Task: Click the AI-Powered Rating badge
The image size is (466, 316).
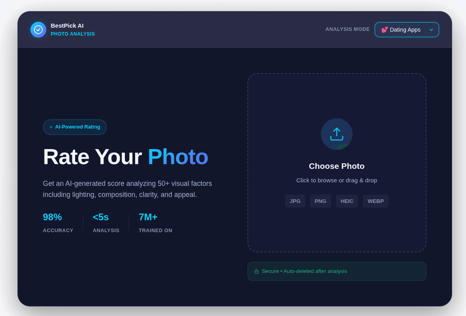Action: (75, 127)
